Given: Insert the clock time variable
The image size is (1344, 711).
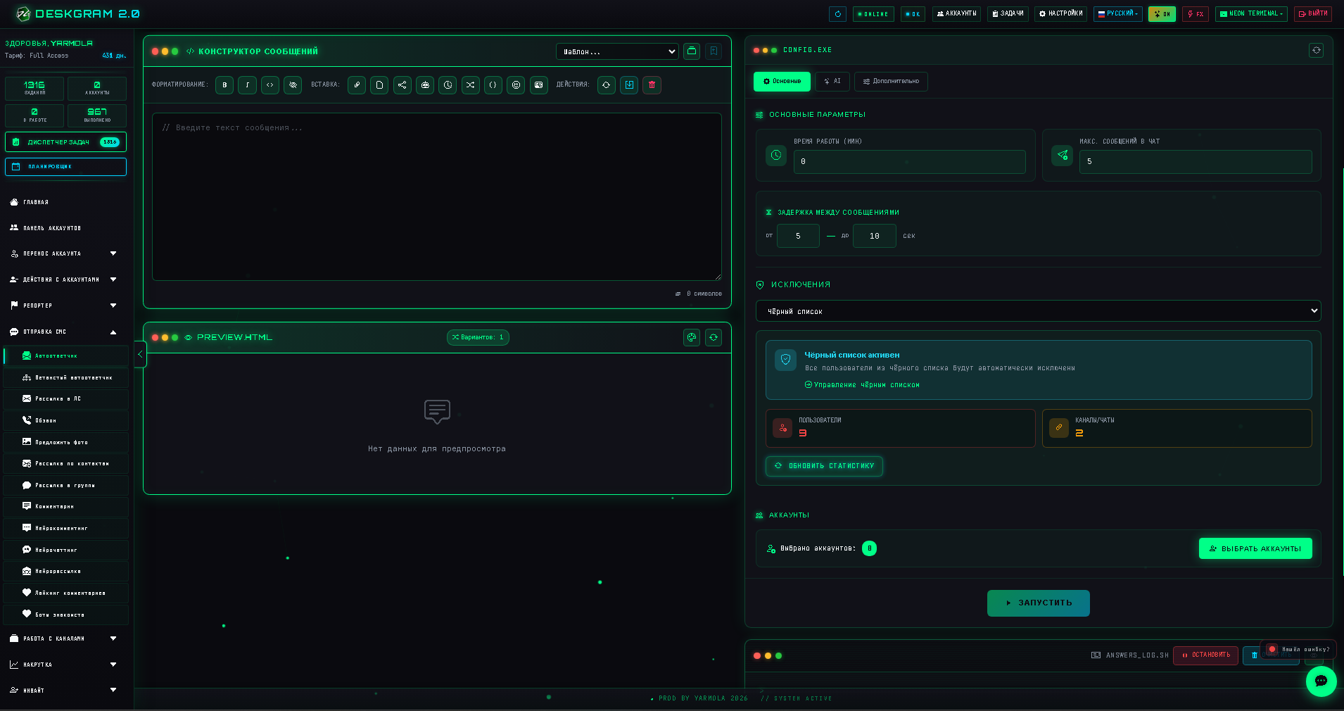Looking at the screenshot, I should point(448,85).
